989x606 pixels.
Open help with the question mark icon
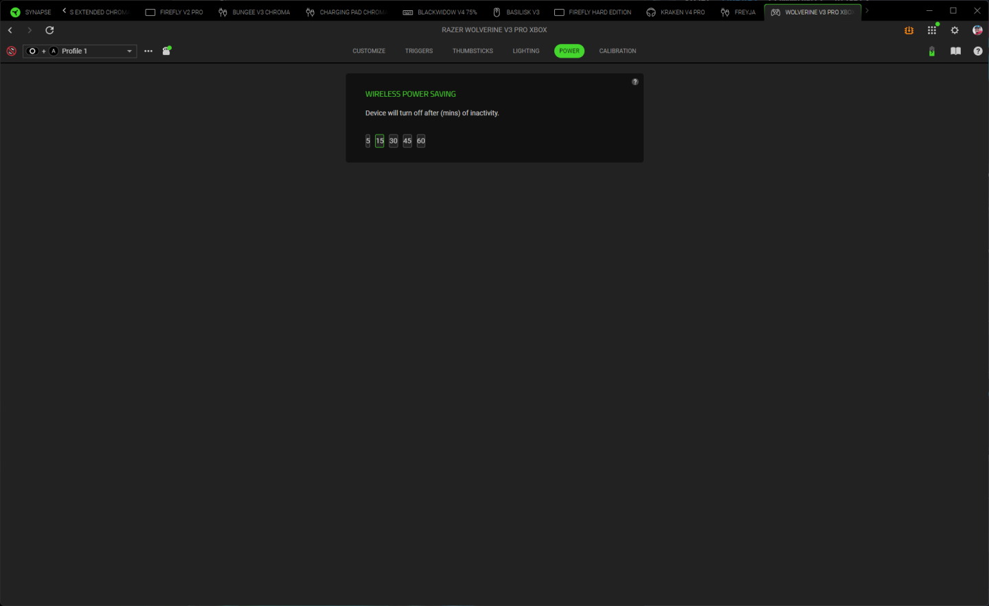click(978, 51)
